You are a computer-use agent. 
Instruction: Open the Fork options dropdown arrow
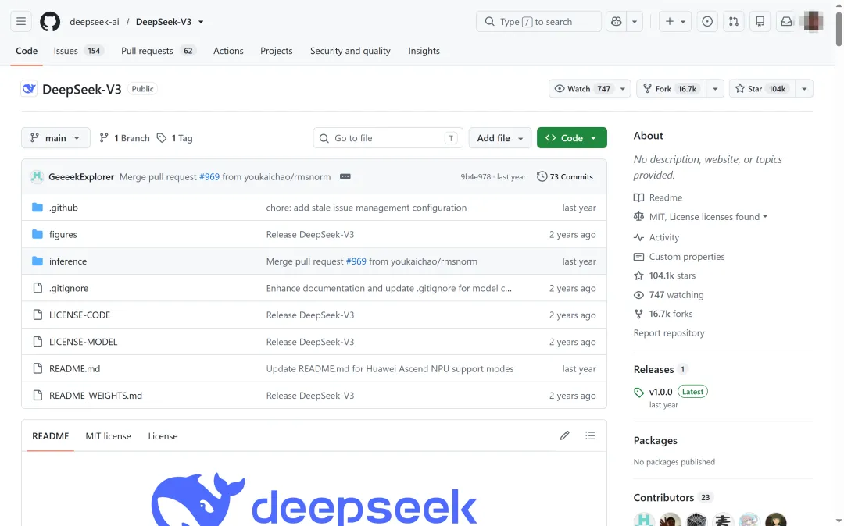[715, 89]
